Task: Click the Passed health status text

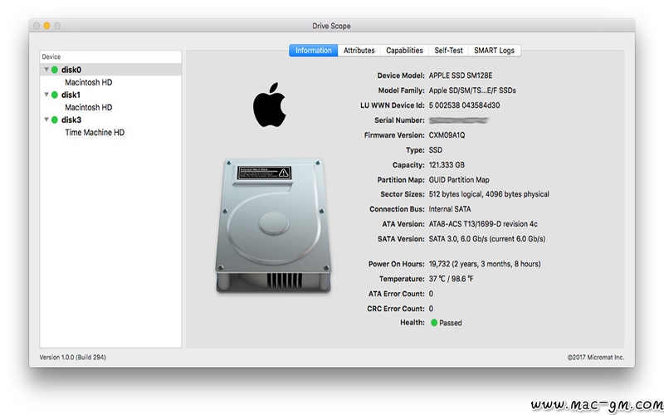Action: (451, 323)
